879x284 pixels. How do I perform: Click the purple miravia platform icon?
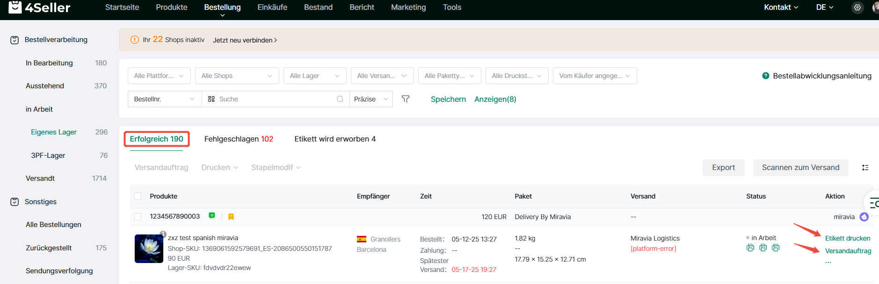tap(864, 217)
